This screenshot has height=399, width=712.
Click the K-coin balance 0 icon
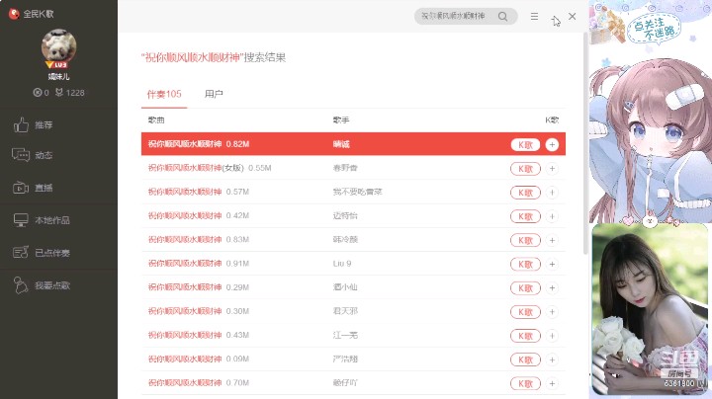point(38,93)
